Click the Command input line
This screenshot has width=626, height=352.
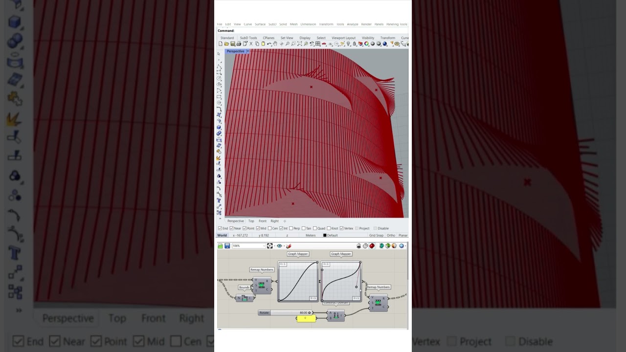pos(312,31)
